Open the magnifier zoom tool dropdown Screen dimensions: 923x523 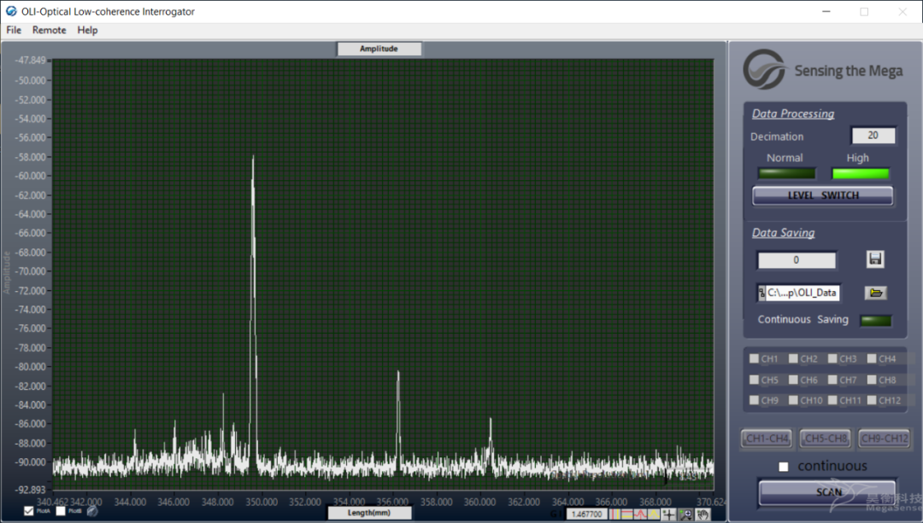[685, 514]
